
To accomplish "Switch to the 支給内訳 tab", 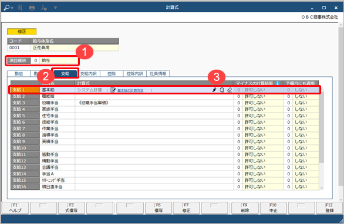I will 89,74.
